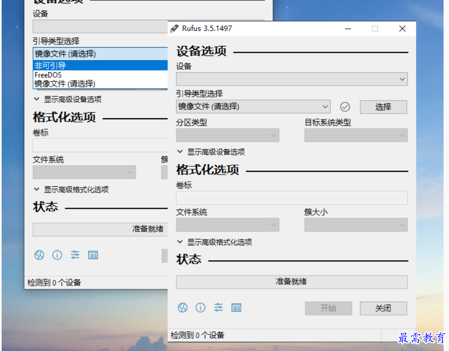Viewport: 449px width, 351px height.
Task: Click 检测到 0 个设备 status in front window
Action: pos(197,335)
